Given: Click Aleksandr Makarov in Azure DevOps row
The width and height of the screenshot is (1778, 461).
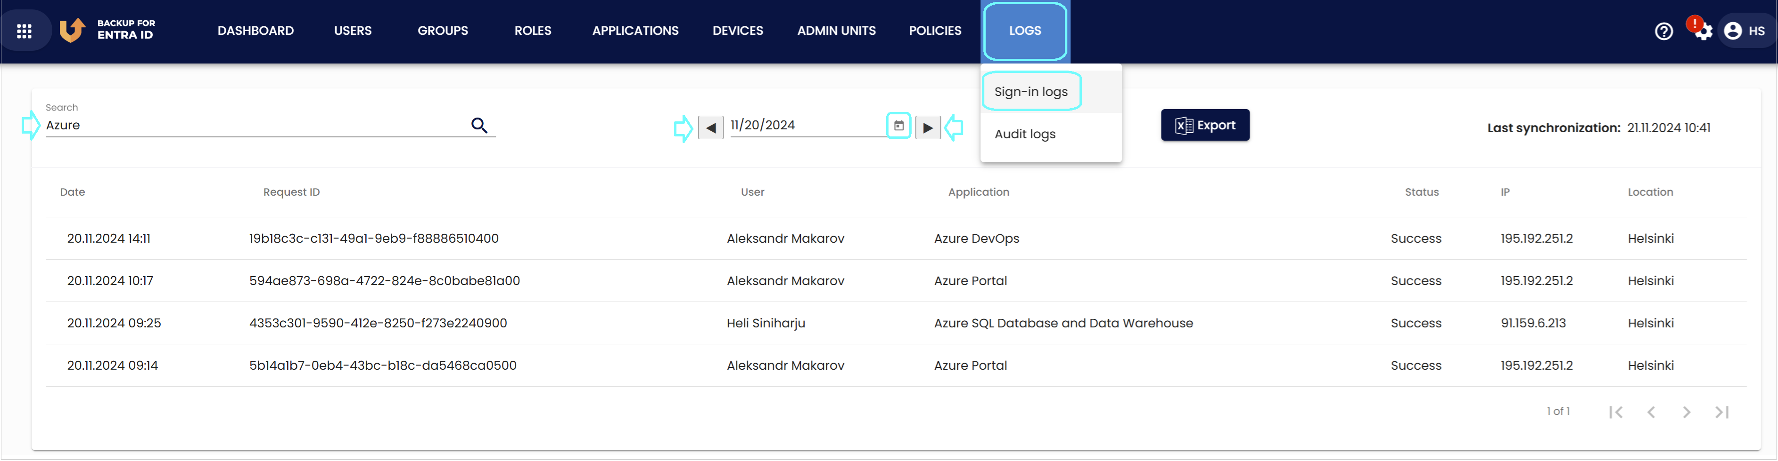Looking at the screenshot, I should coord(785,238).
